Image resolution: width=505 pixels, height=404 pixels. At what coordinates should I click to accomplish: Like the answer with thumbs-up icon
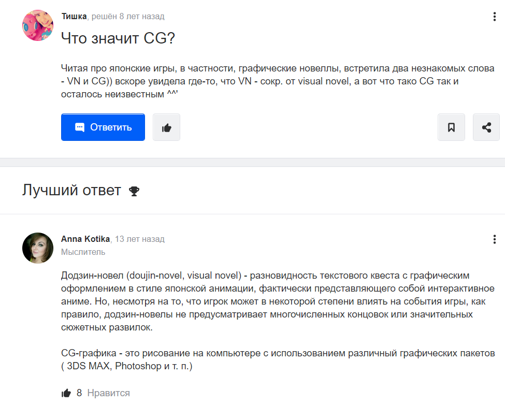click(66, 393)
